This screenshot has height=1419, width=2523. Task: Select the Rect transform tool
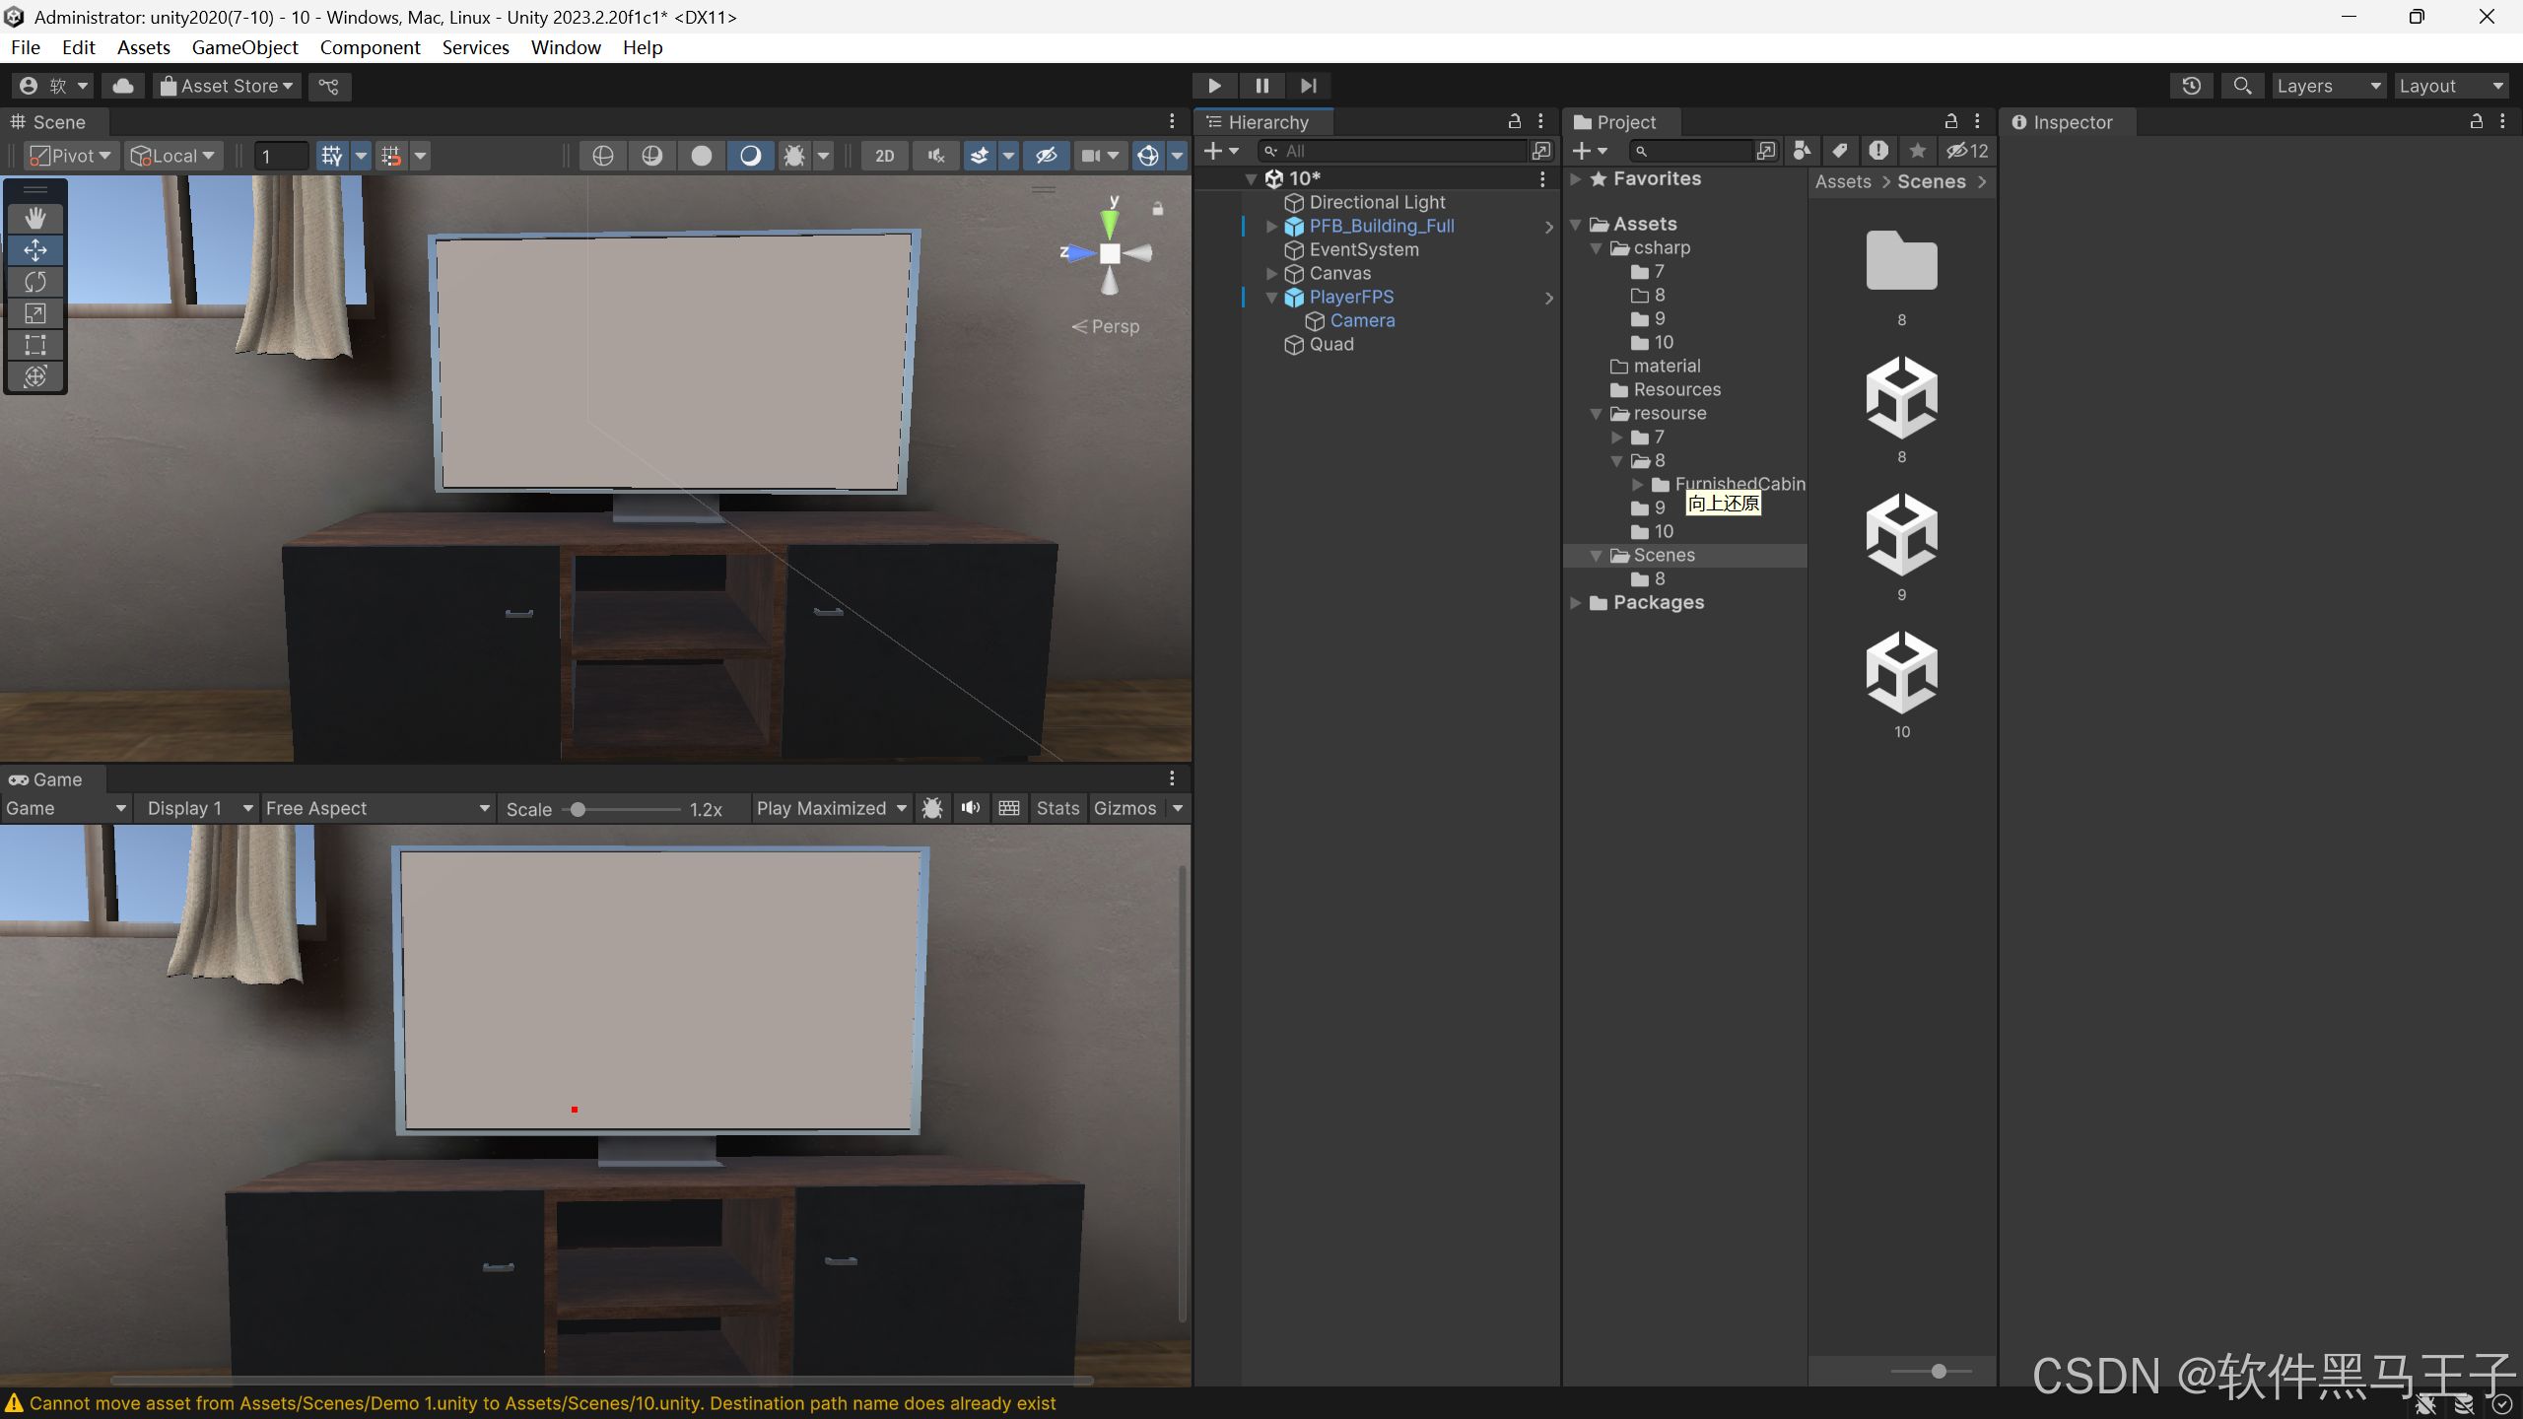[x=35, y=345]
